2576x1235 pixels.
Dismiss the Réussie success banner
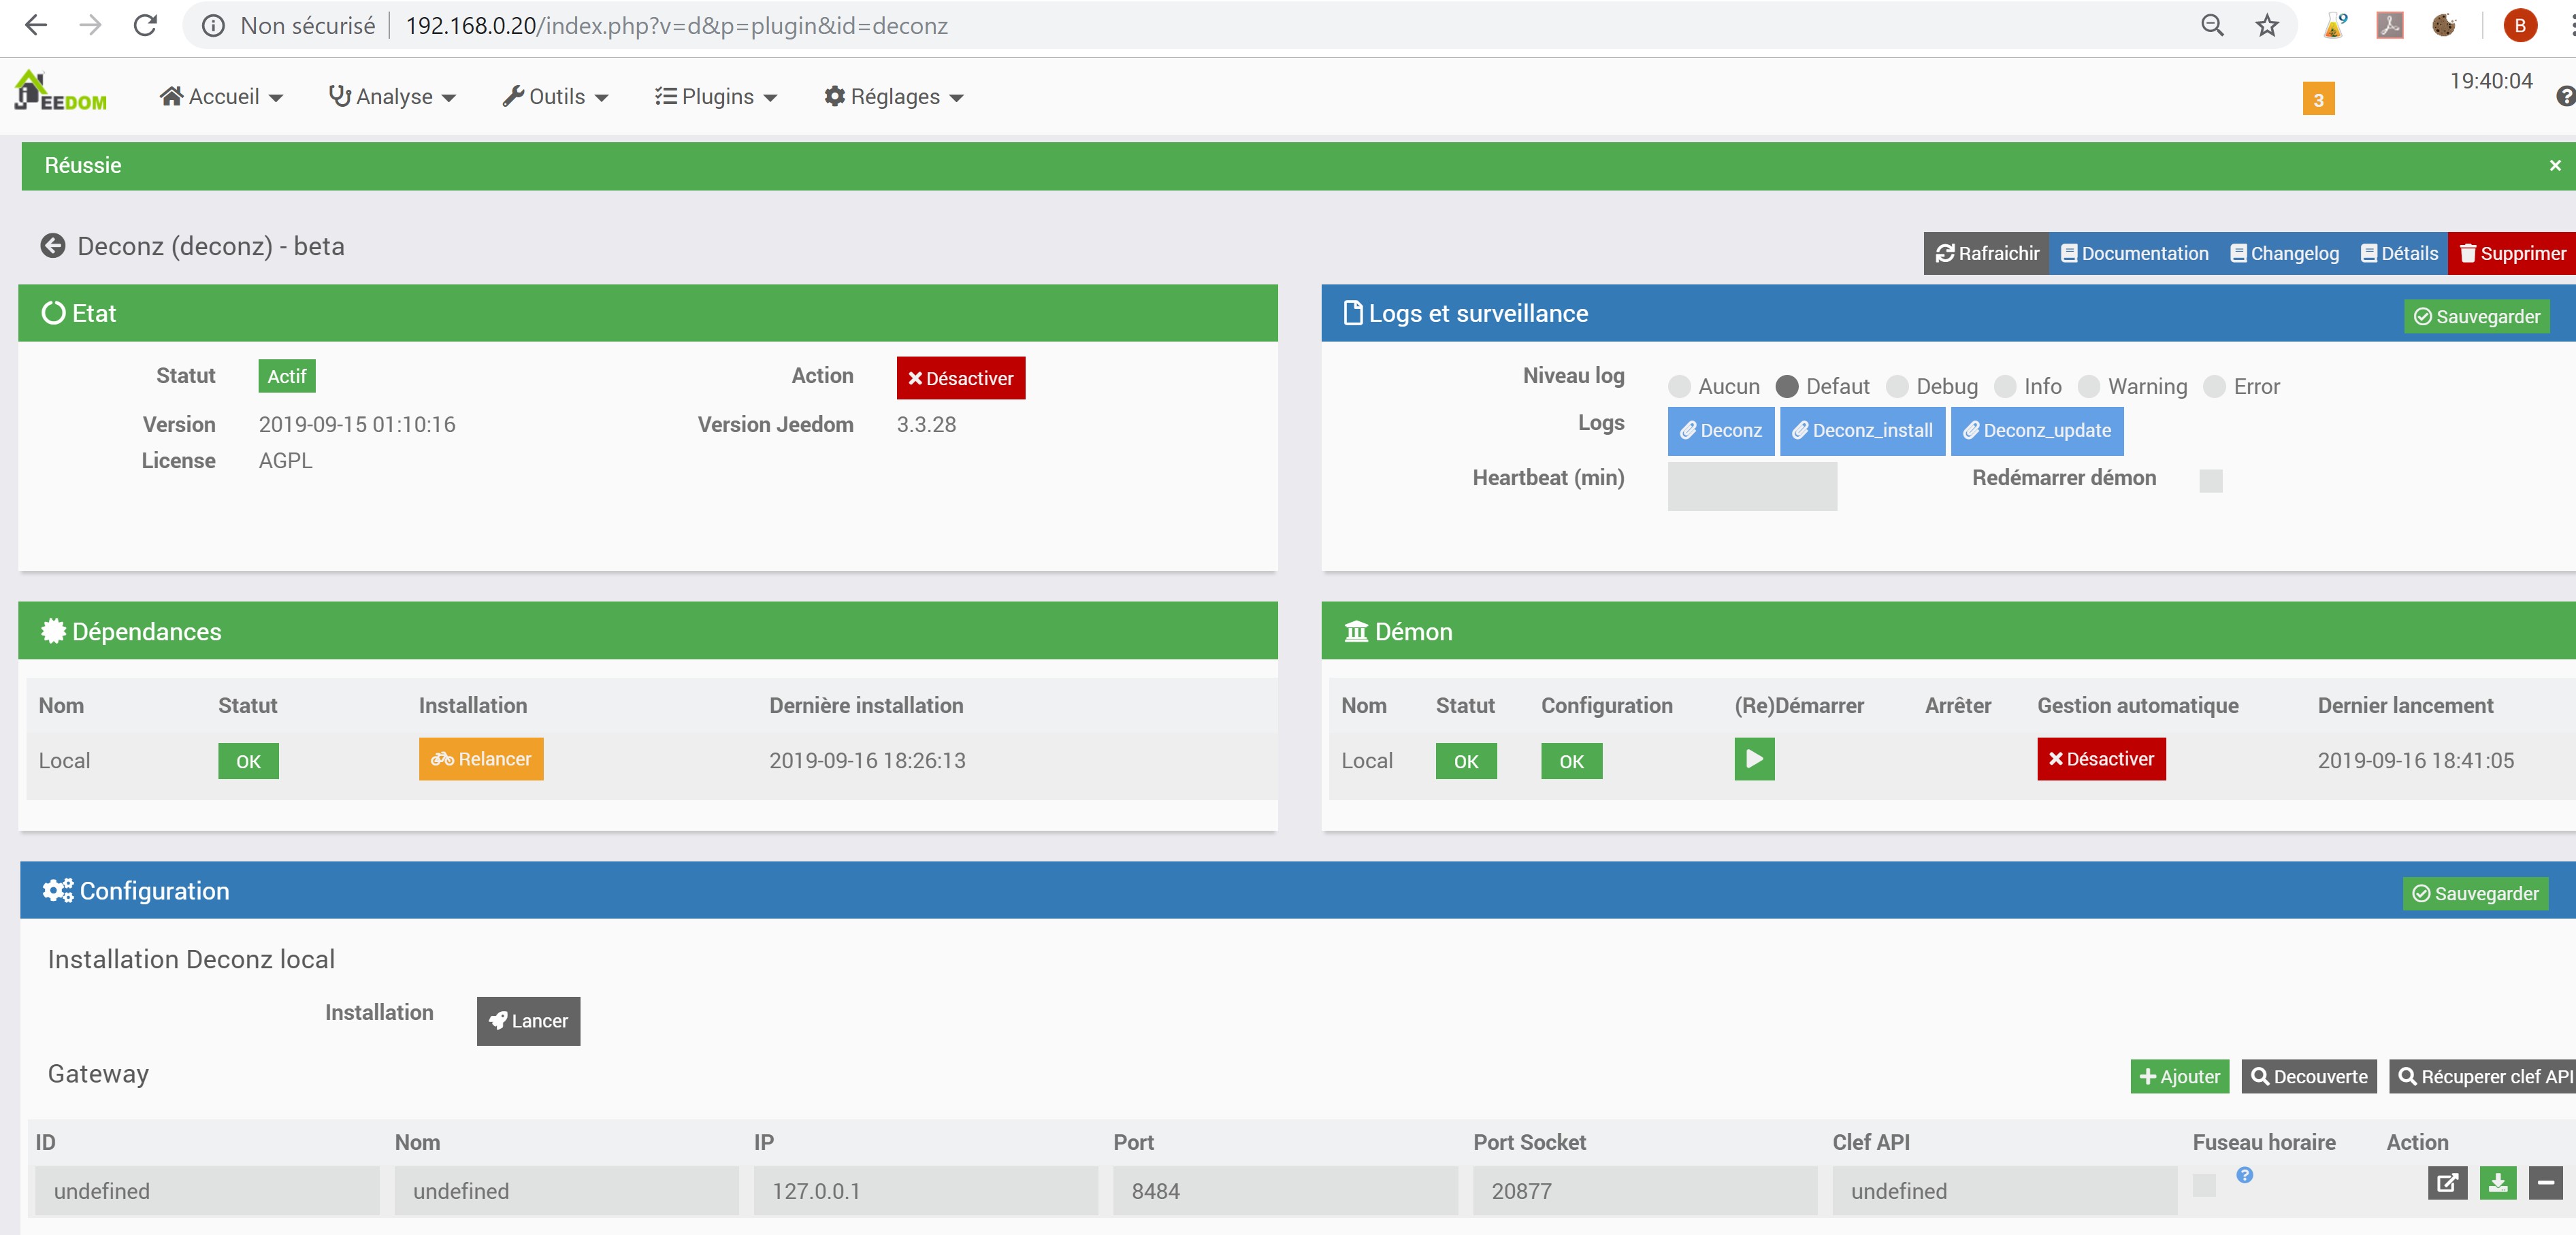(2554, 166)
